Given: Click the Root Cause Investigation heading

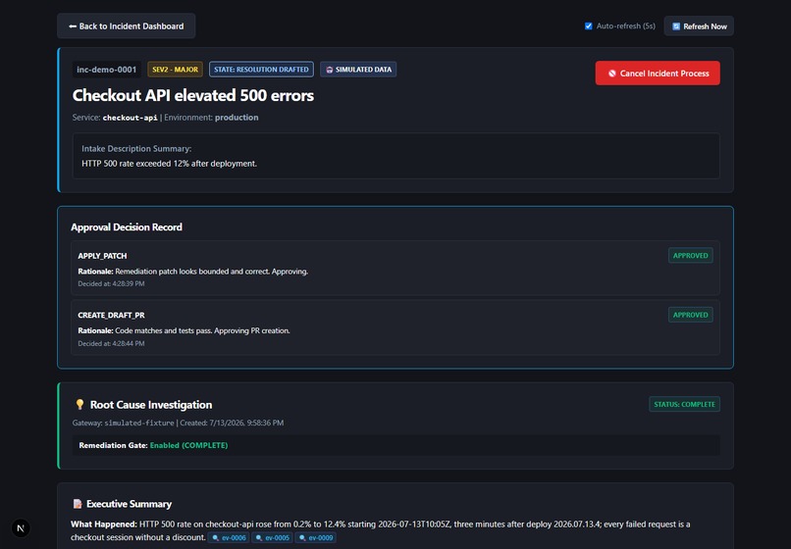Looking at the screenshot, I should pos(151,405).
